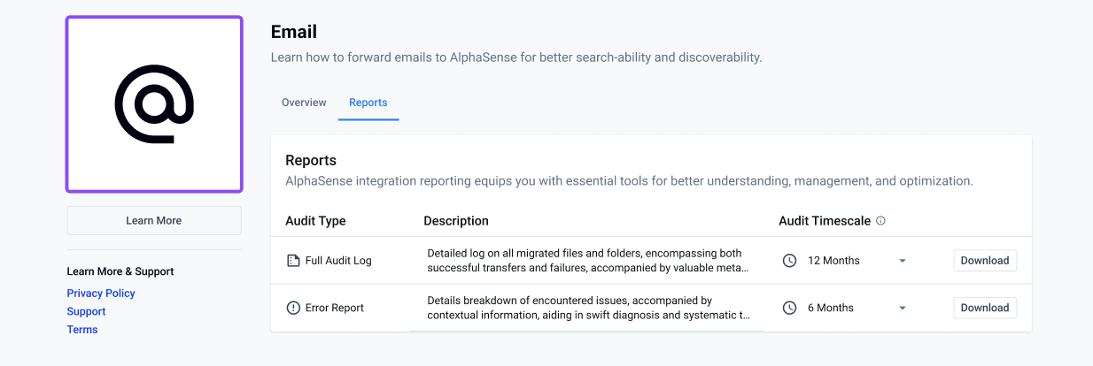1093x366 pixels.
Task: Click the '6 Months' timescale value
Action: [x=831, y=308]
